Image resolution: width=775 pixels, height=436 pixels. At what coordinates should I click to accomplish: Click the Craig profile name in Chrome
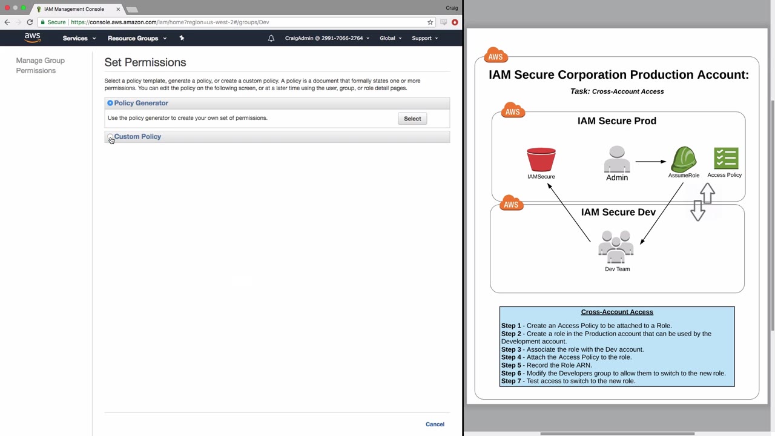tap(452, 8)
